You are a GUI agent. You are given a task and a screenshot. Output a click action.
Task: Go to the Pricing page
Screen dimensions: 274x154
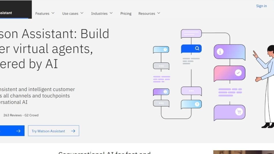coord(126,14)
